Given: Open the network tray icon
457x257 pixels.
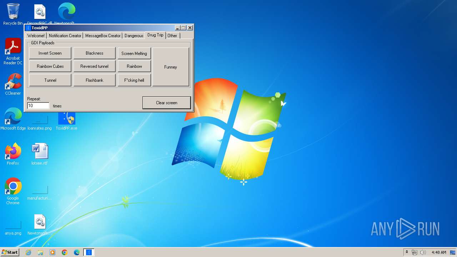Looking at the screenshot, I should point(415,252).
